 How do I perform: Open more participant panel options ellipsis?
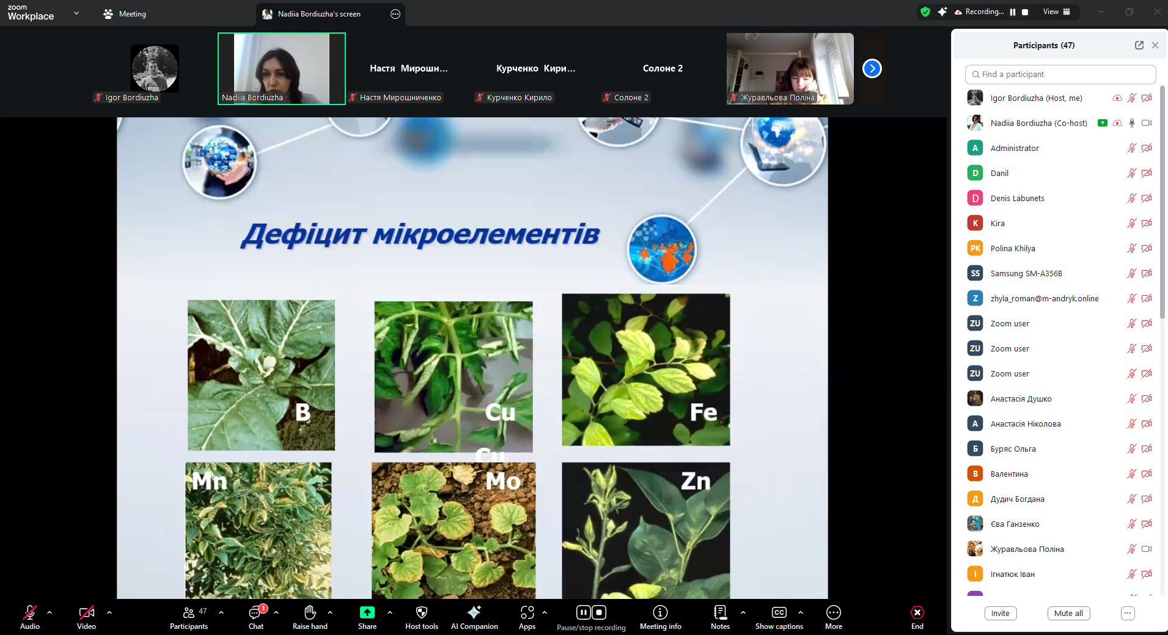click(1128, 614)
